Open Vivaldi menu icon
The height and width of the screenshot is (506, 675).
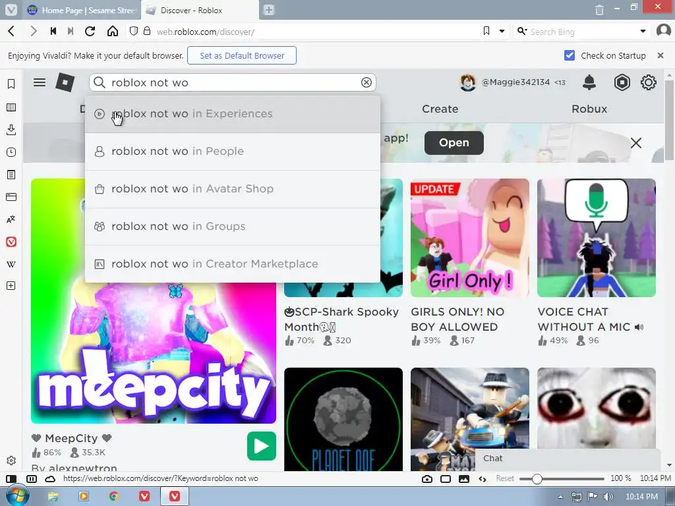(x=11, y=9)
